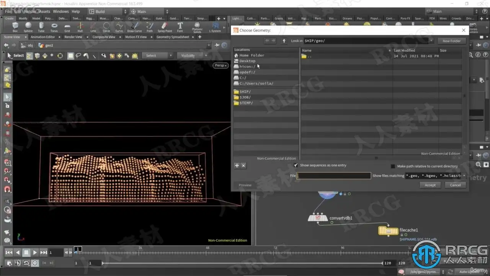Expand the Show files matching filter dropdown
This screenshot has width=490, height=276.
pos(464,176)
